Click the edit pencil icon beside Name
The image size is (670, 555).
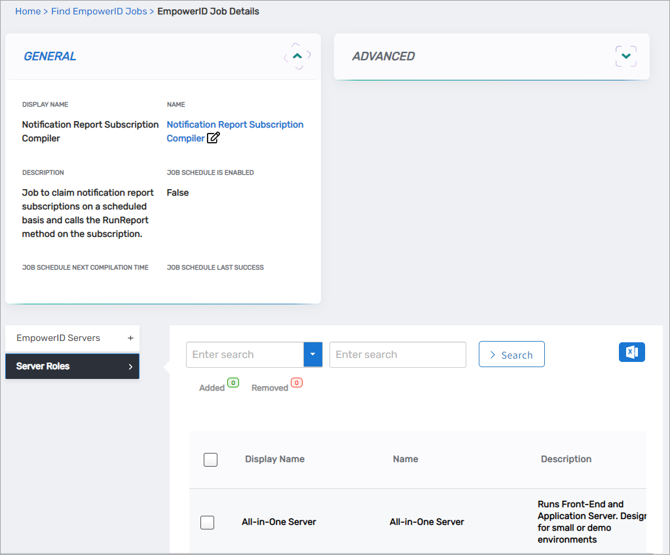pos(214,138)
